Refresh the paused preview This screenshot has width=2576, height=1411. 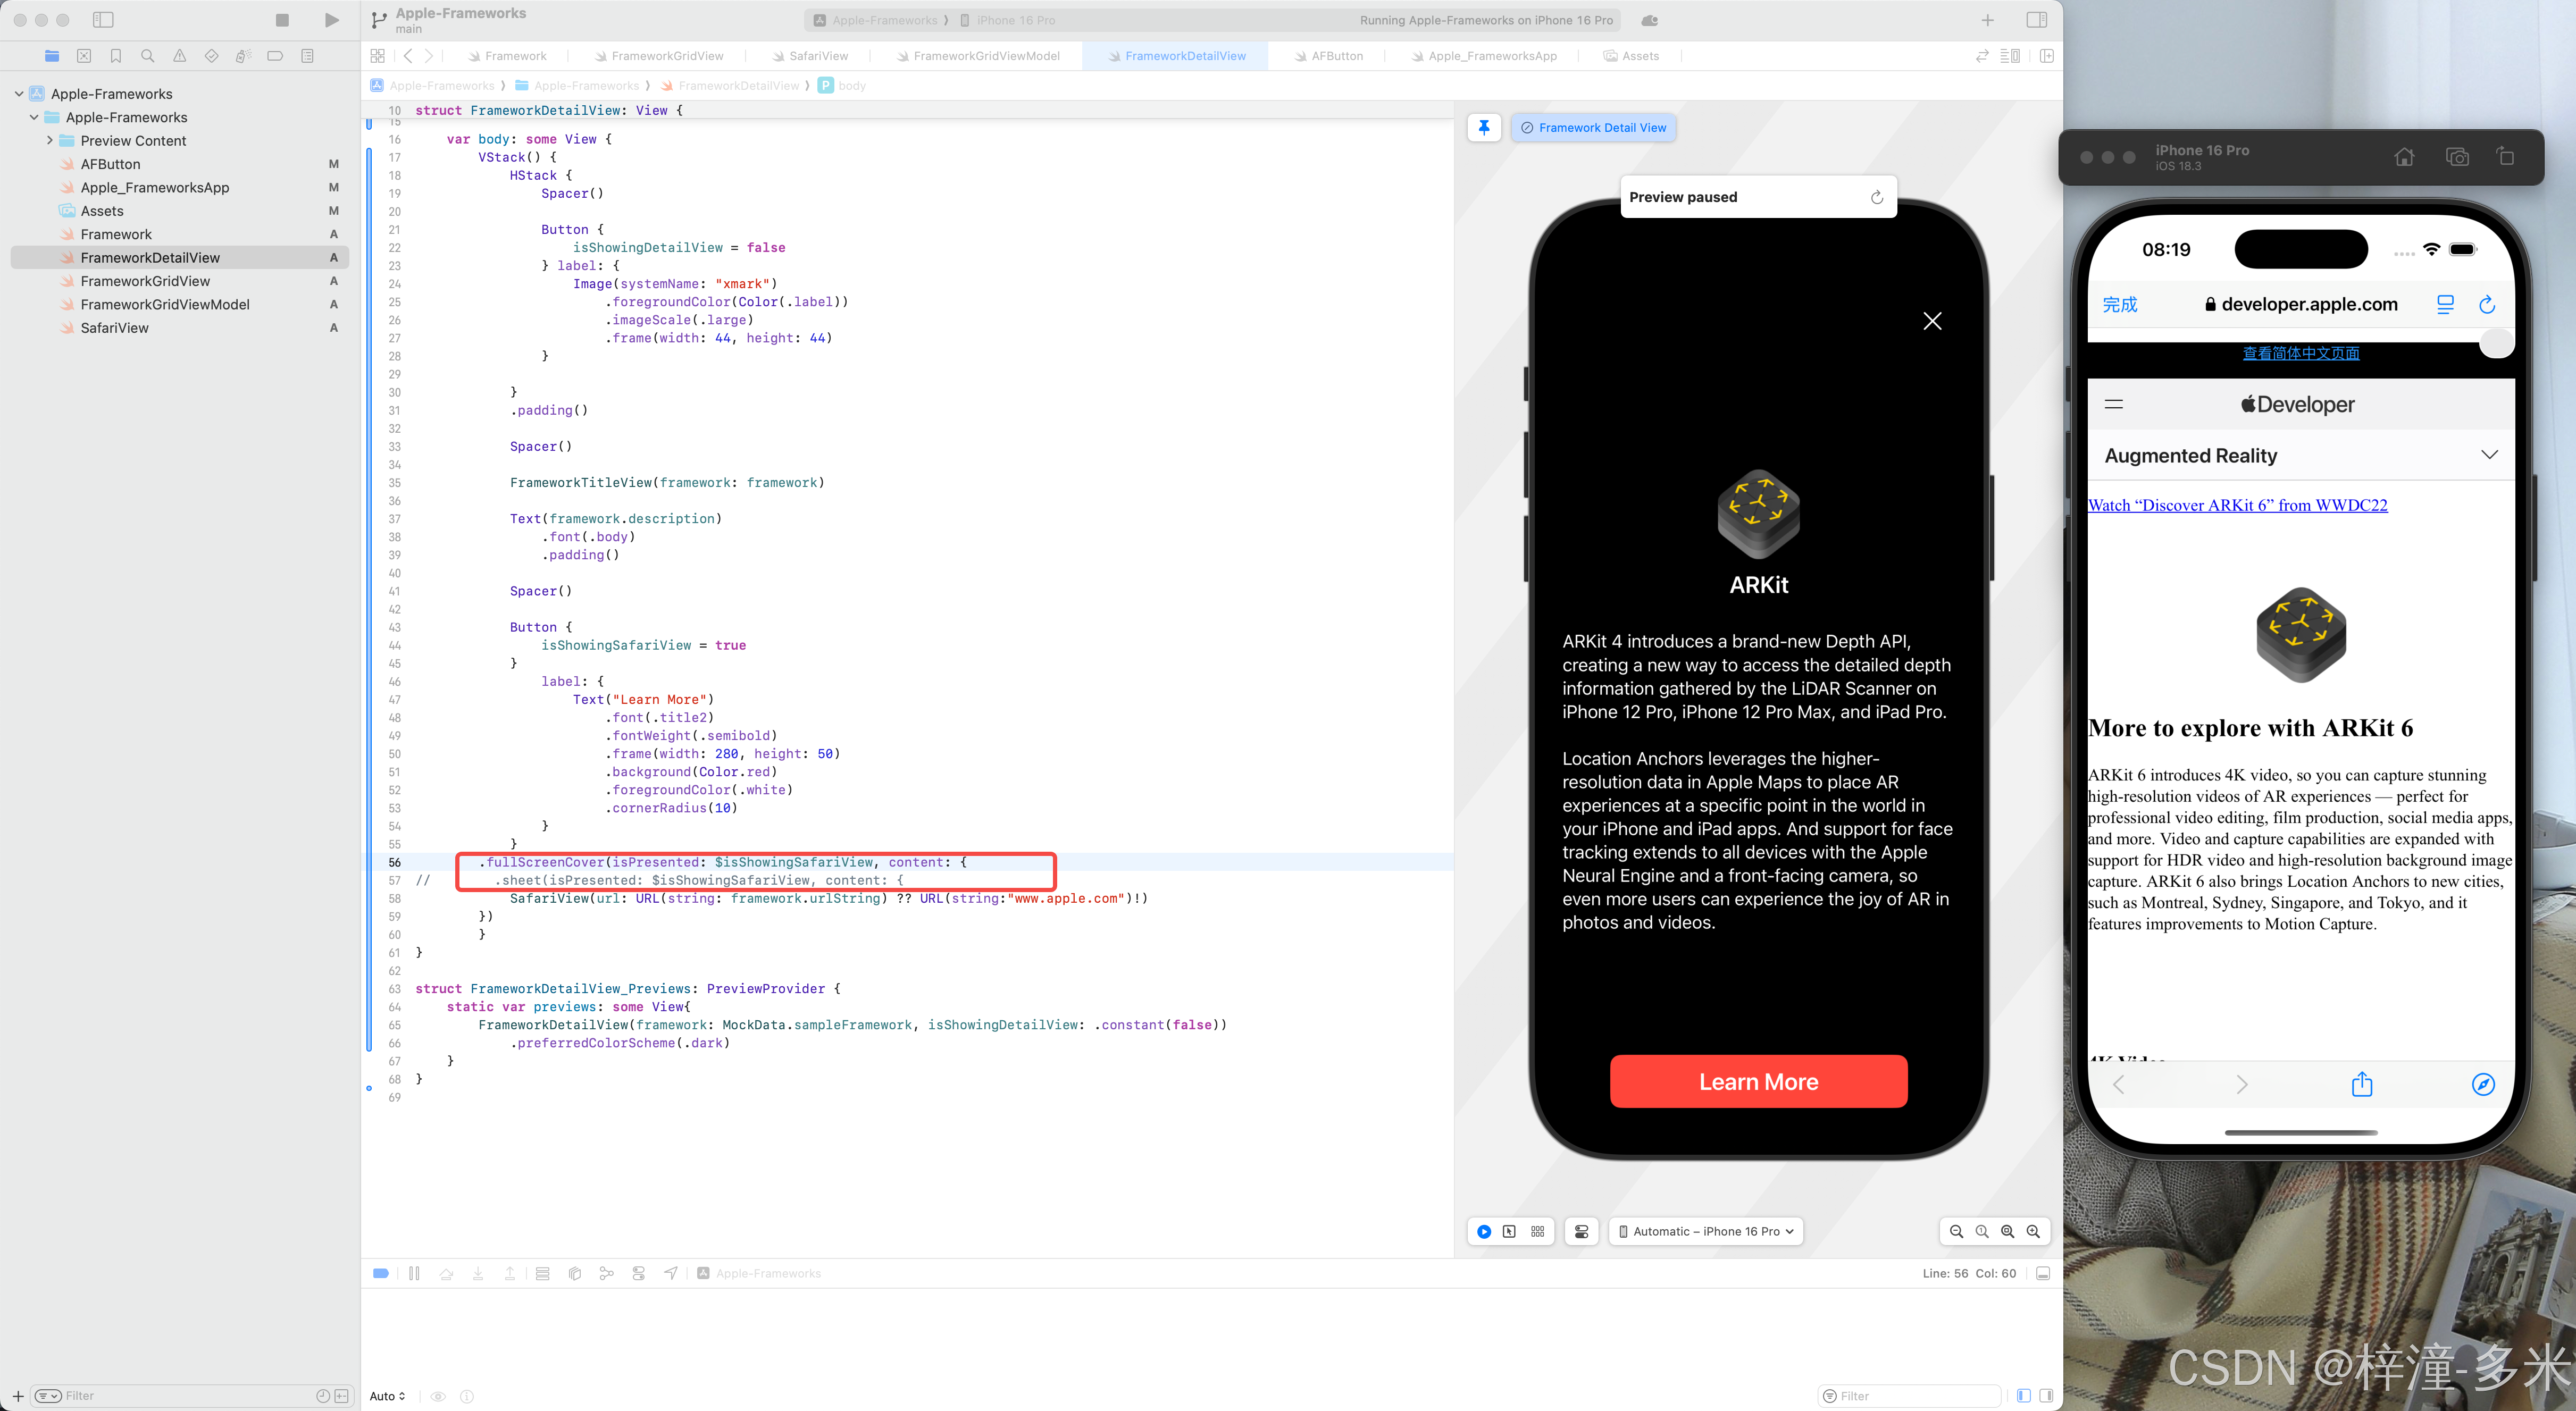[1876, 197]
